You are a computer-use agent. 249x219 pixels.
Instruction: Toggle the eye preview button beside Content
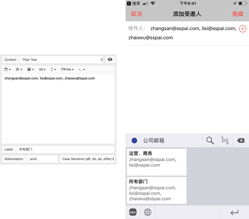(110, 60)
